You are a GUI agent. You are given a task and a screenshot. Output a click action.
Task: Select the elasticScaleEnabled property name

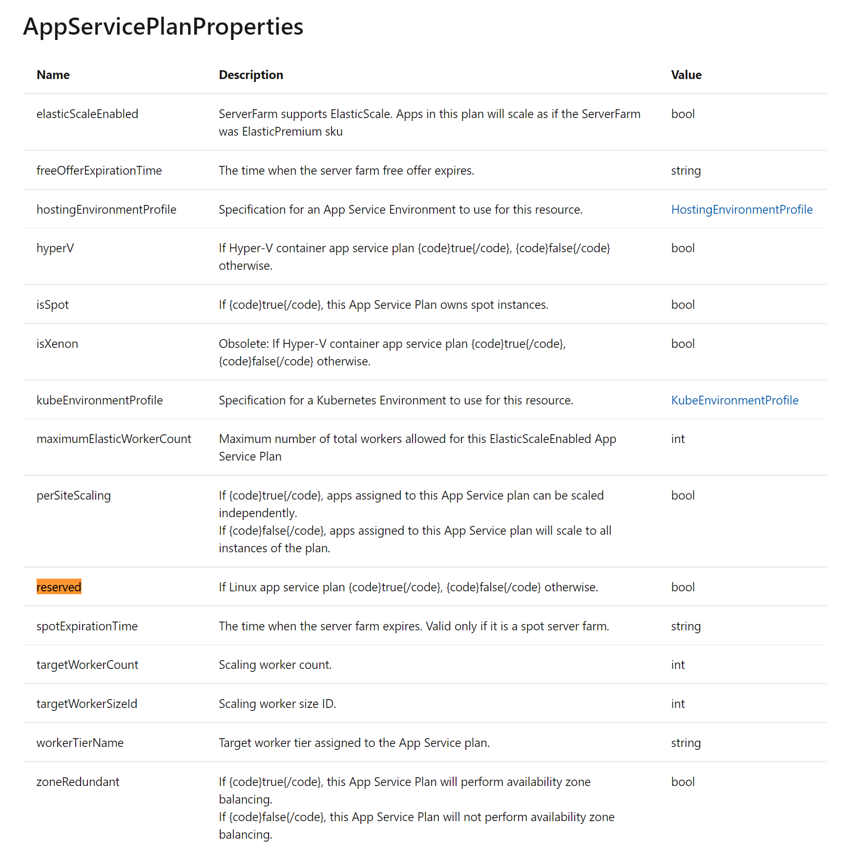click(x=87, y=114)
